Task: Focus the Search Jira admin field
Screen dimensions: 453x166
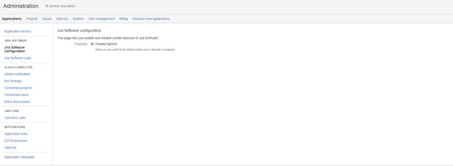Action: point(62,6)
